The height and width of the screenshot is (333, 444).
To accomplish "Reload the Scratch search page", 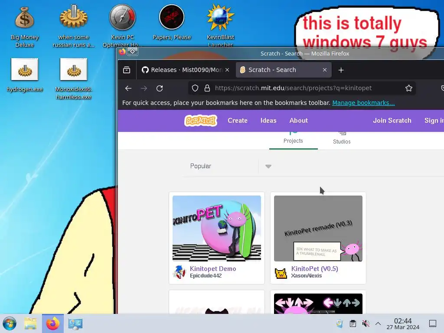I will pos(160,88).
